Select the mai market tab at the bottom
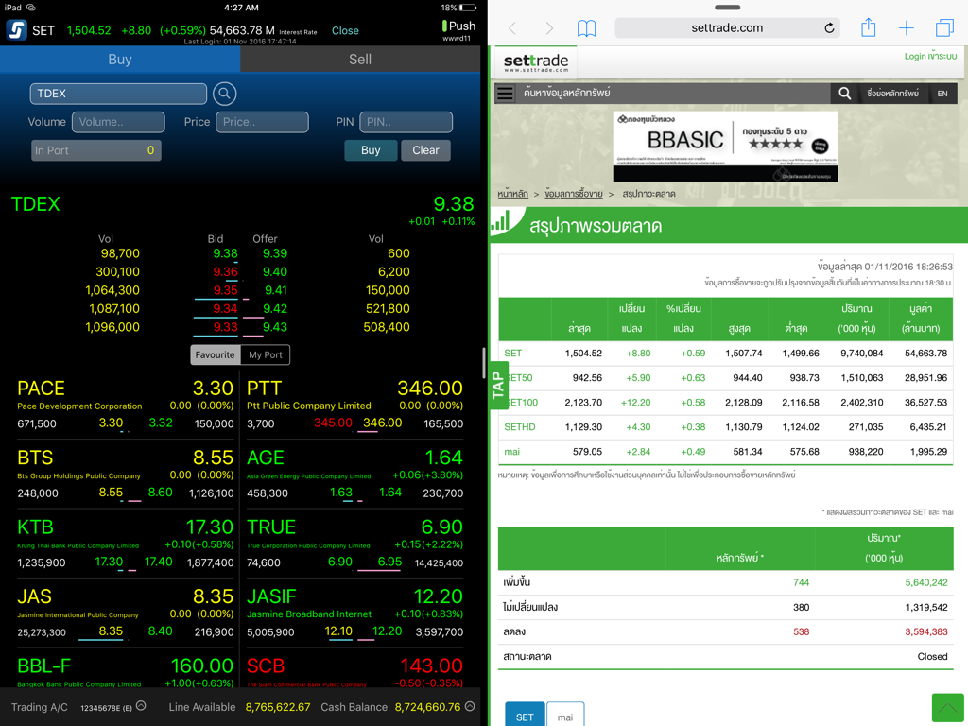Screen dimensions: 968x726 tap(565, 714)
